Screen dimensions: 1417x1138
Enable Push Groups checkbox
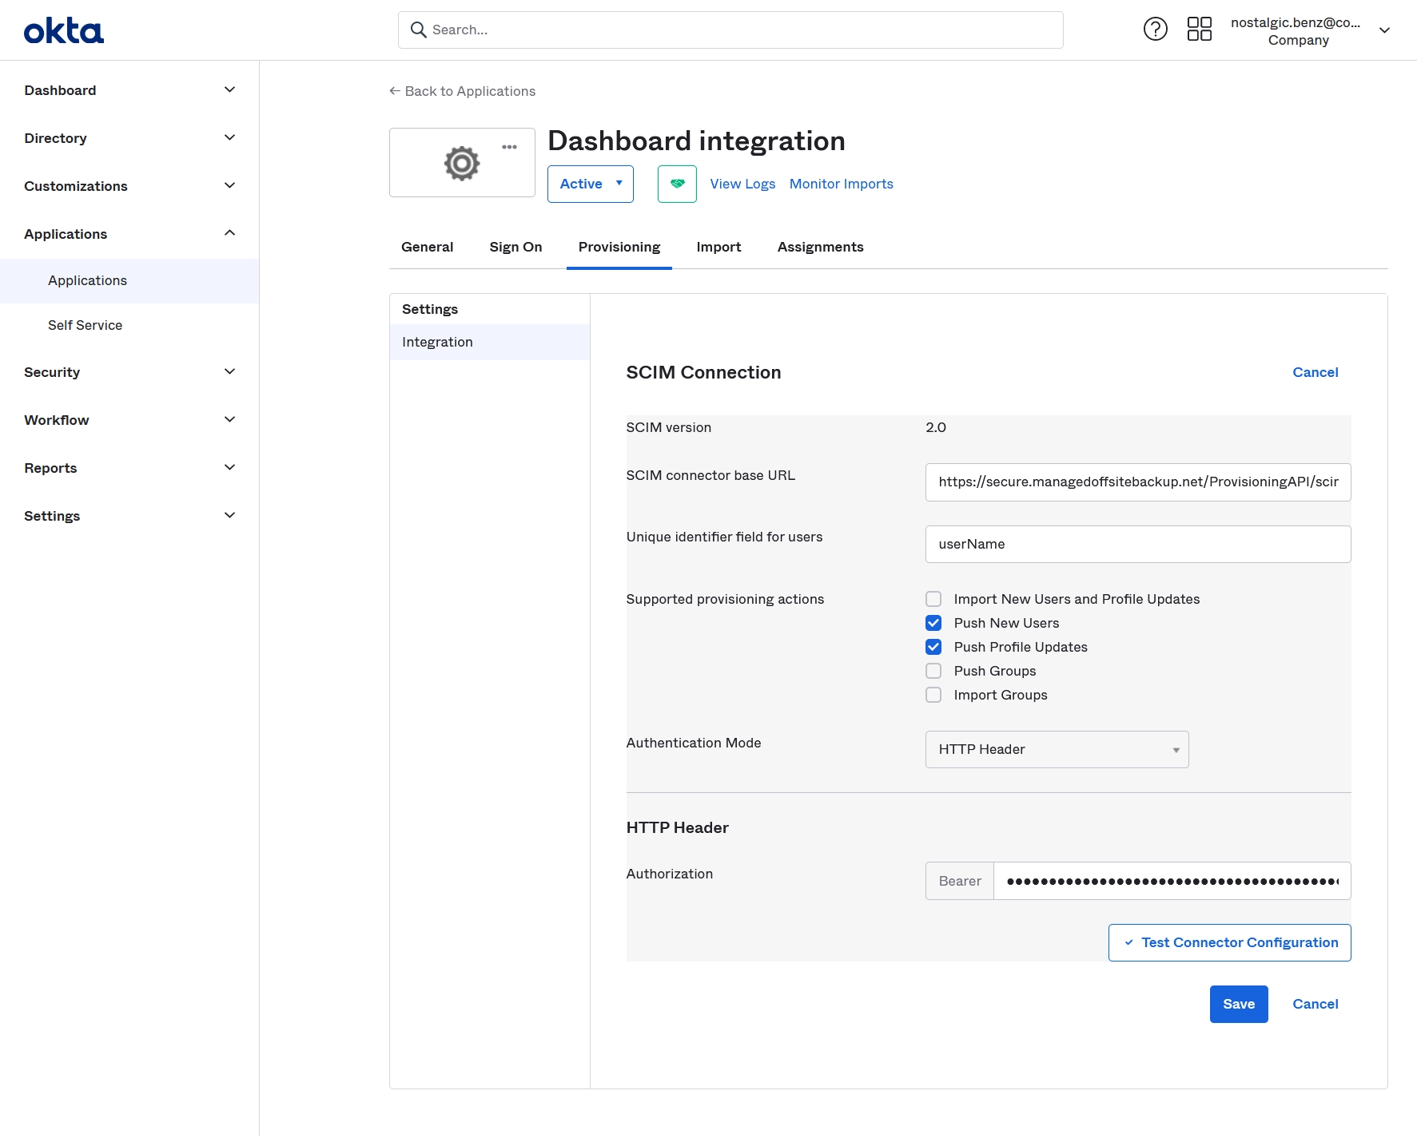pos(933,671)
